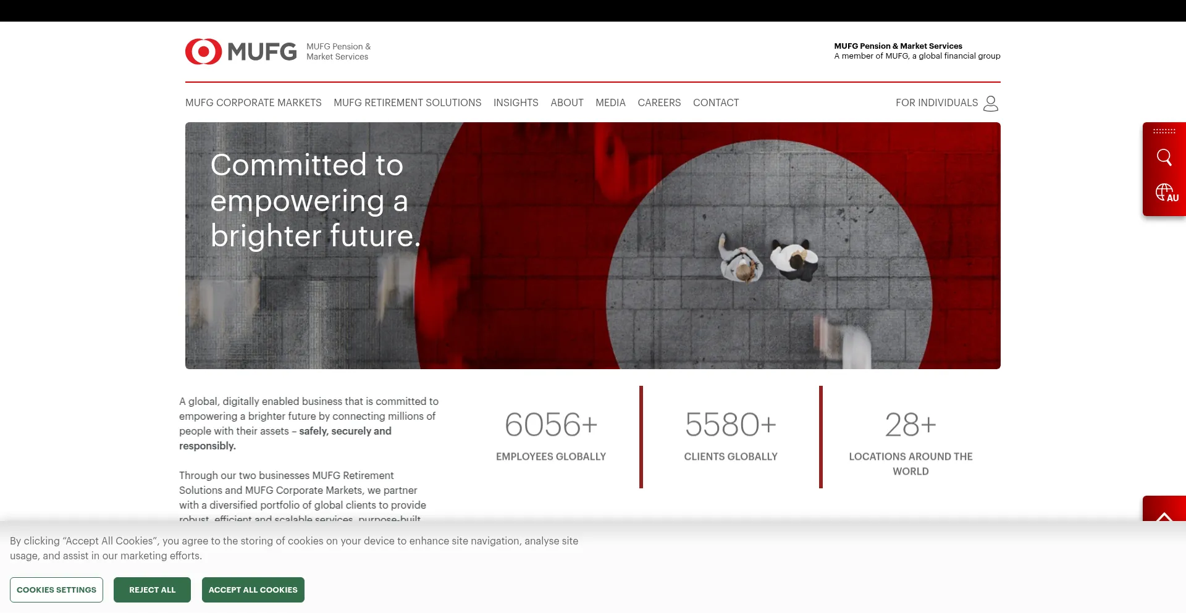Accept all cookies

click(x=253, y=590)
